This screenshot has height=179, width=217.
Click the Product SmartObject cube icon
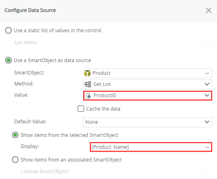pos(87,73)
